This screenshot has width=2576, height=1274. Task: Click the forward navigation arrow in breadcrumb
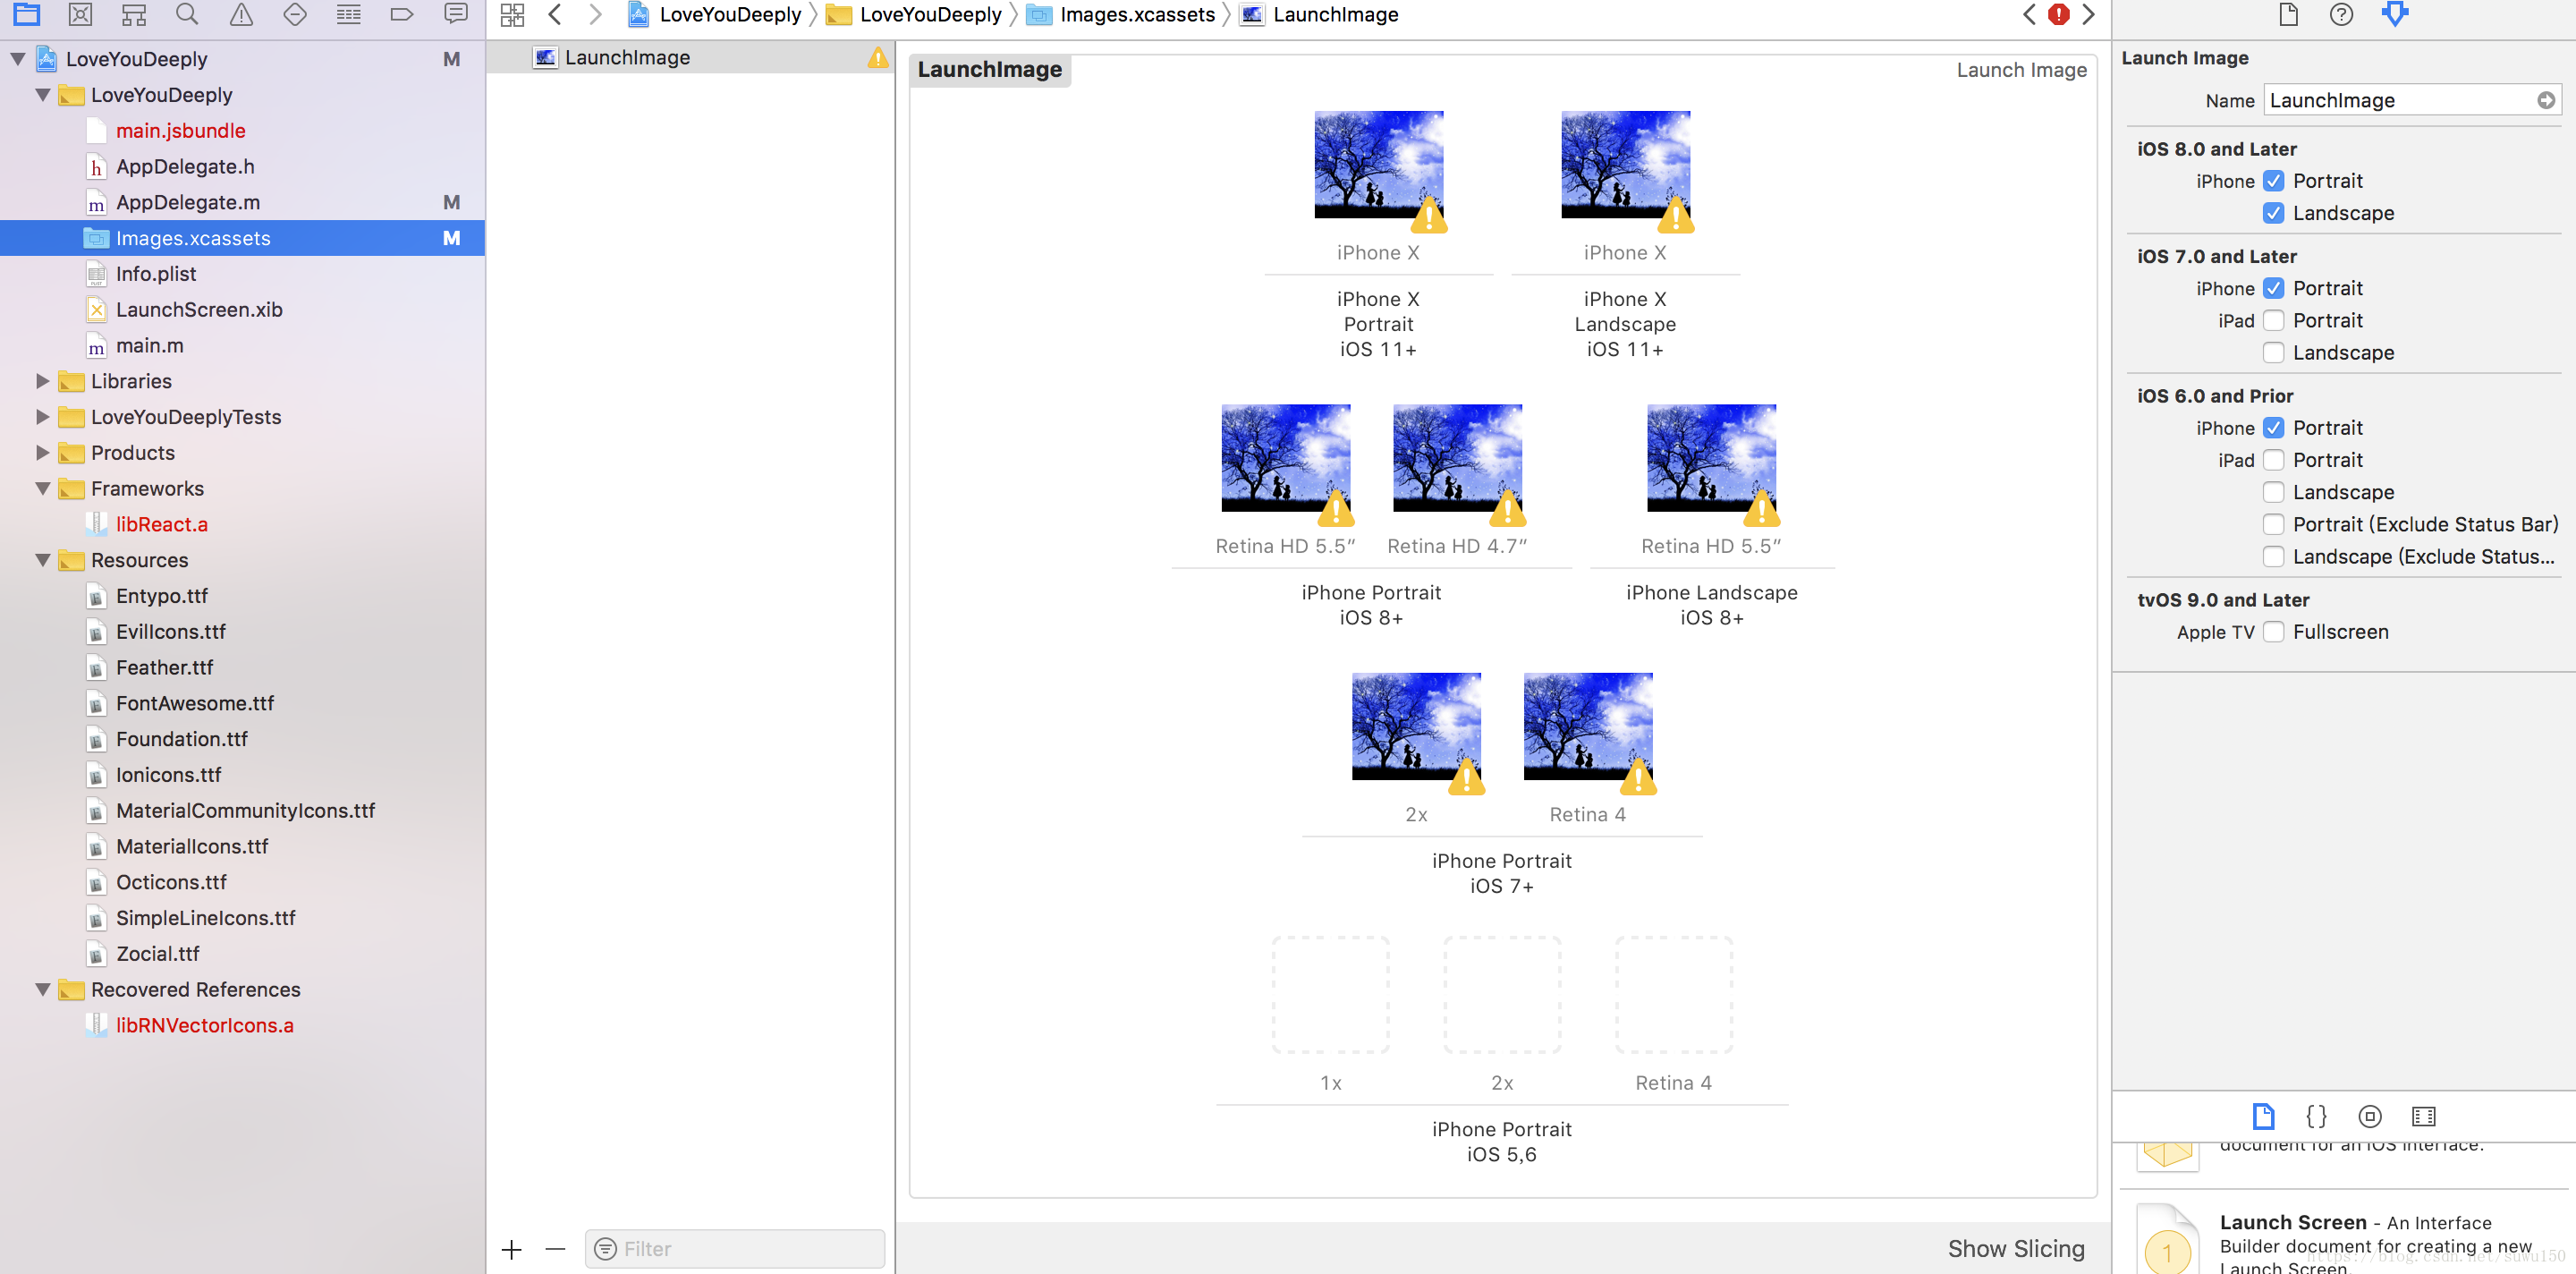point(597,15)
